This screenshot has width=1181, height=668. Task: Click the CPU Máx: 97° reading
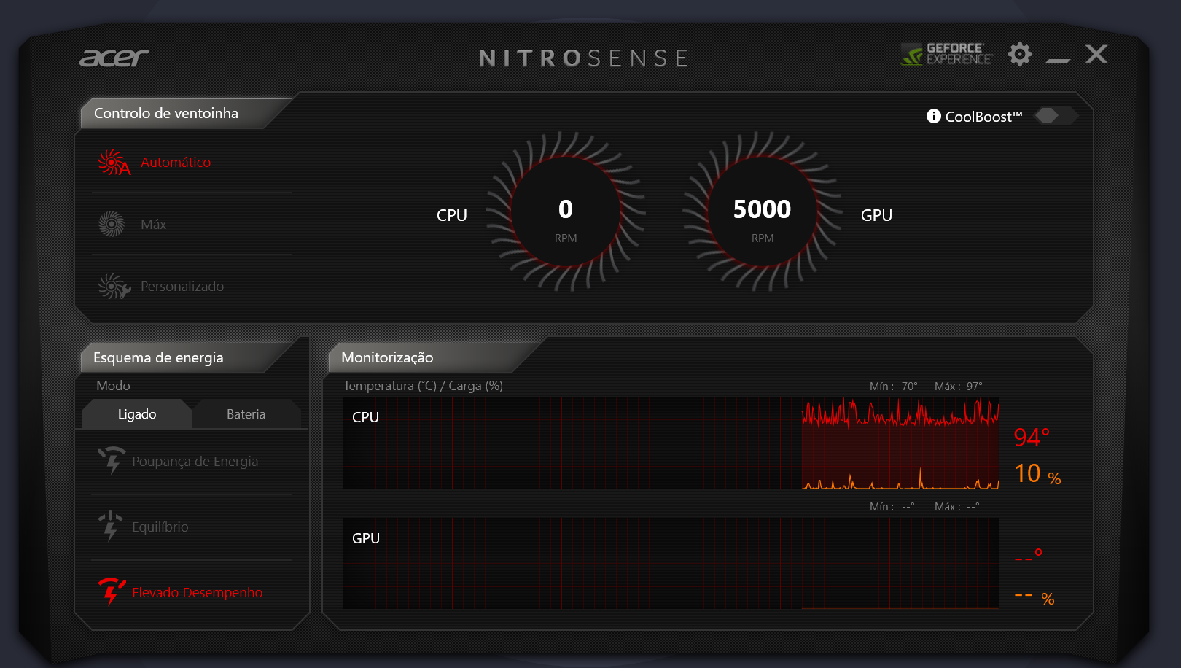point(959,387)
